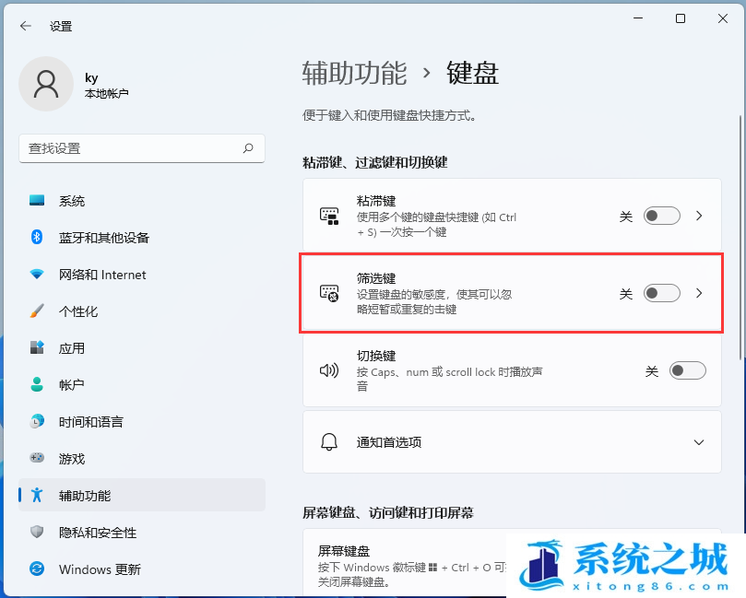
Task: Select 辅助功能 in the sidebar
Action: (142, 496)
